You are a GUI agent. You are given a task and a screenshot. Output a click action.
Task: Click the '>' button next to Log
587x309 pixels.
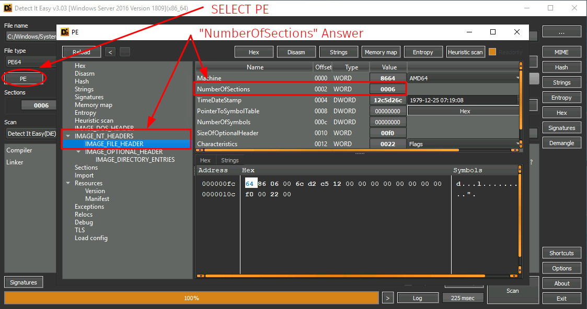[387, 298]
